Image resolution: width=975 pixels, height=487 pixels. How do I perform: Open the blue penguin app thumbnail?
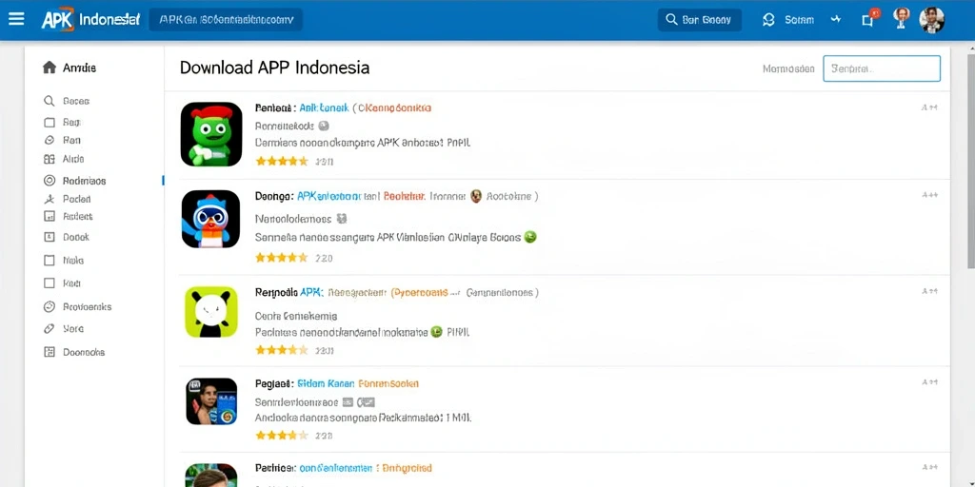[210, 220]
